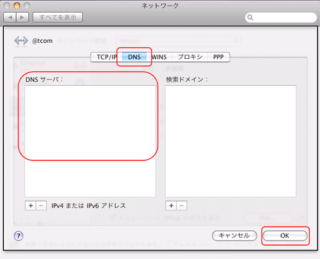320x259 pixels.
Task: Click the OK button
Action: (285, 235)
